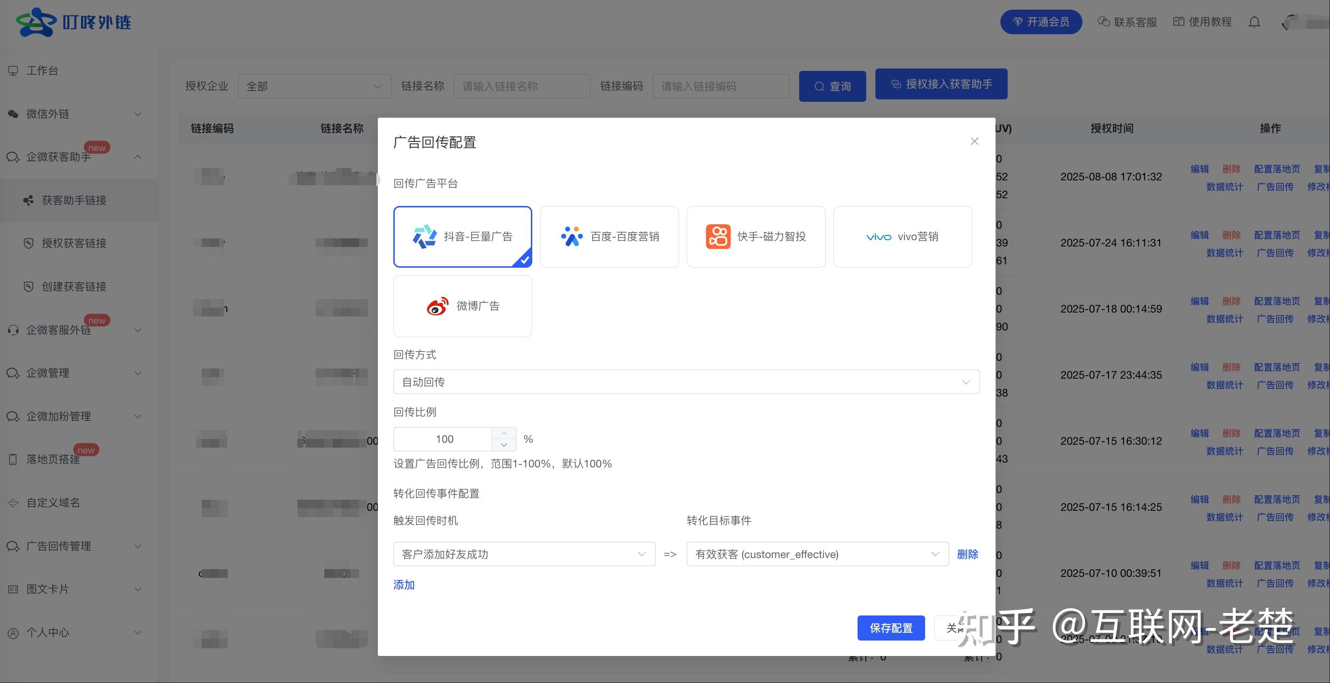
Task: Click 广告回传 in the 2025-07-15 16:30:12 row
Action: point(1275,451)
